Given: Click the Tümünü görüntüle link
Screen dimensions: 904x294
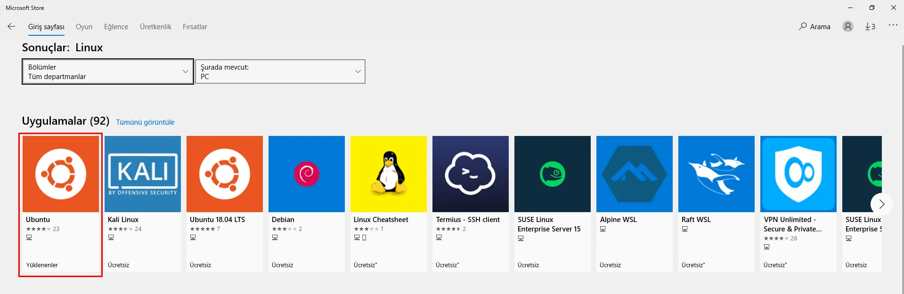Looking at the screenshot, I should [x=145, y=122].
